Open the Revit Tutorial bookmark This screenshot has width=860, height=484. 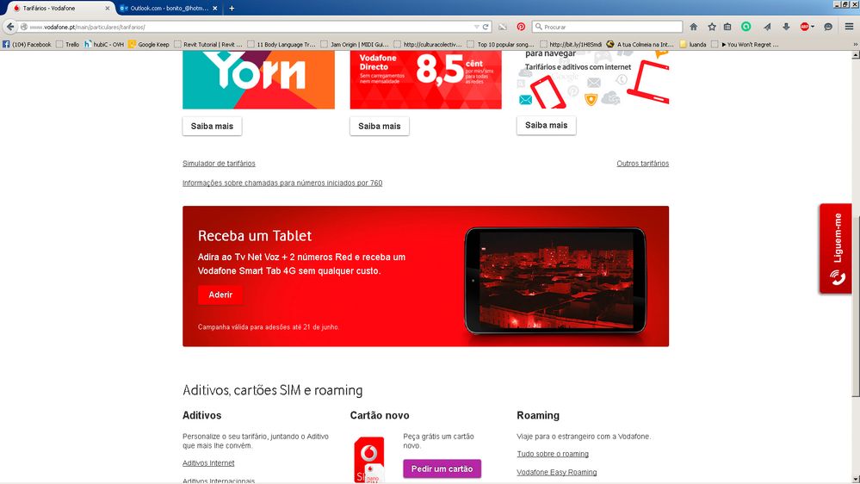tap(207, 45)
